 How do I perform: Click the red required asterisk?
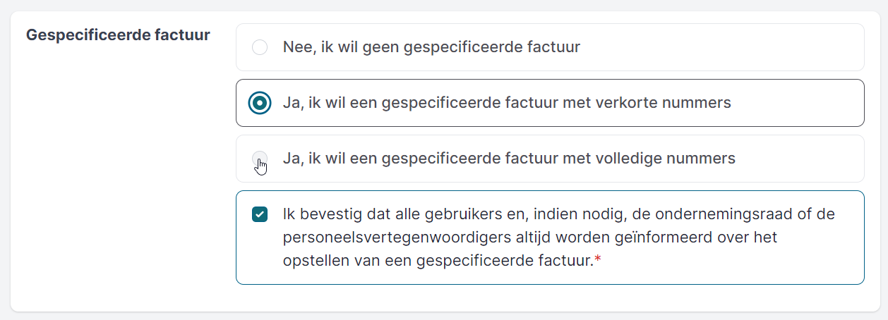coord(598,261)
